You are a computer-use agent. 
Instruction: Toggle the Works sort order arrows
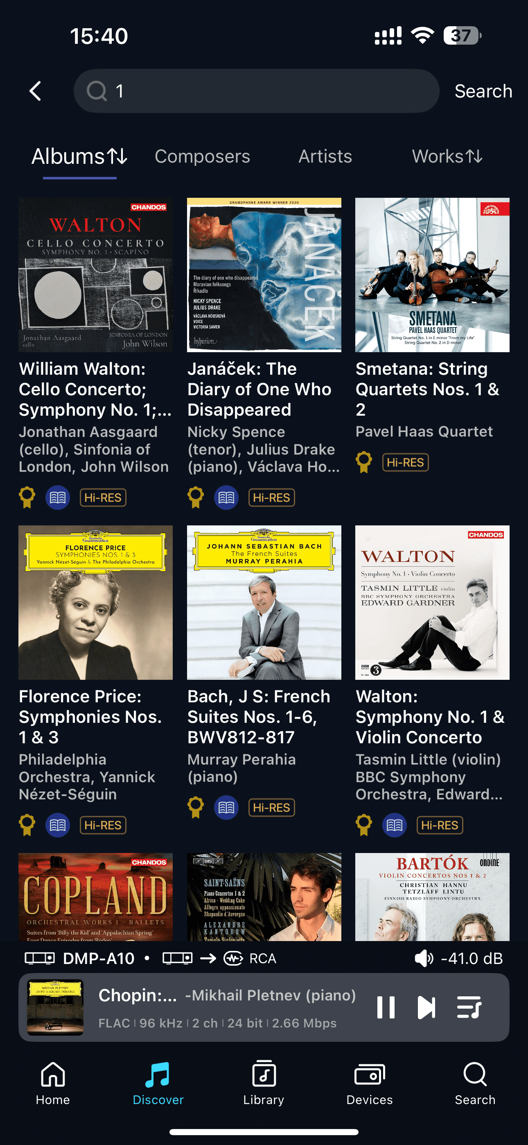pyautogui.click(x=474, y=156)
